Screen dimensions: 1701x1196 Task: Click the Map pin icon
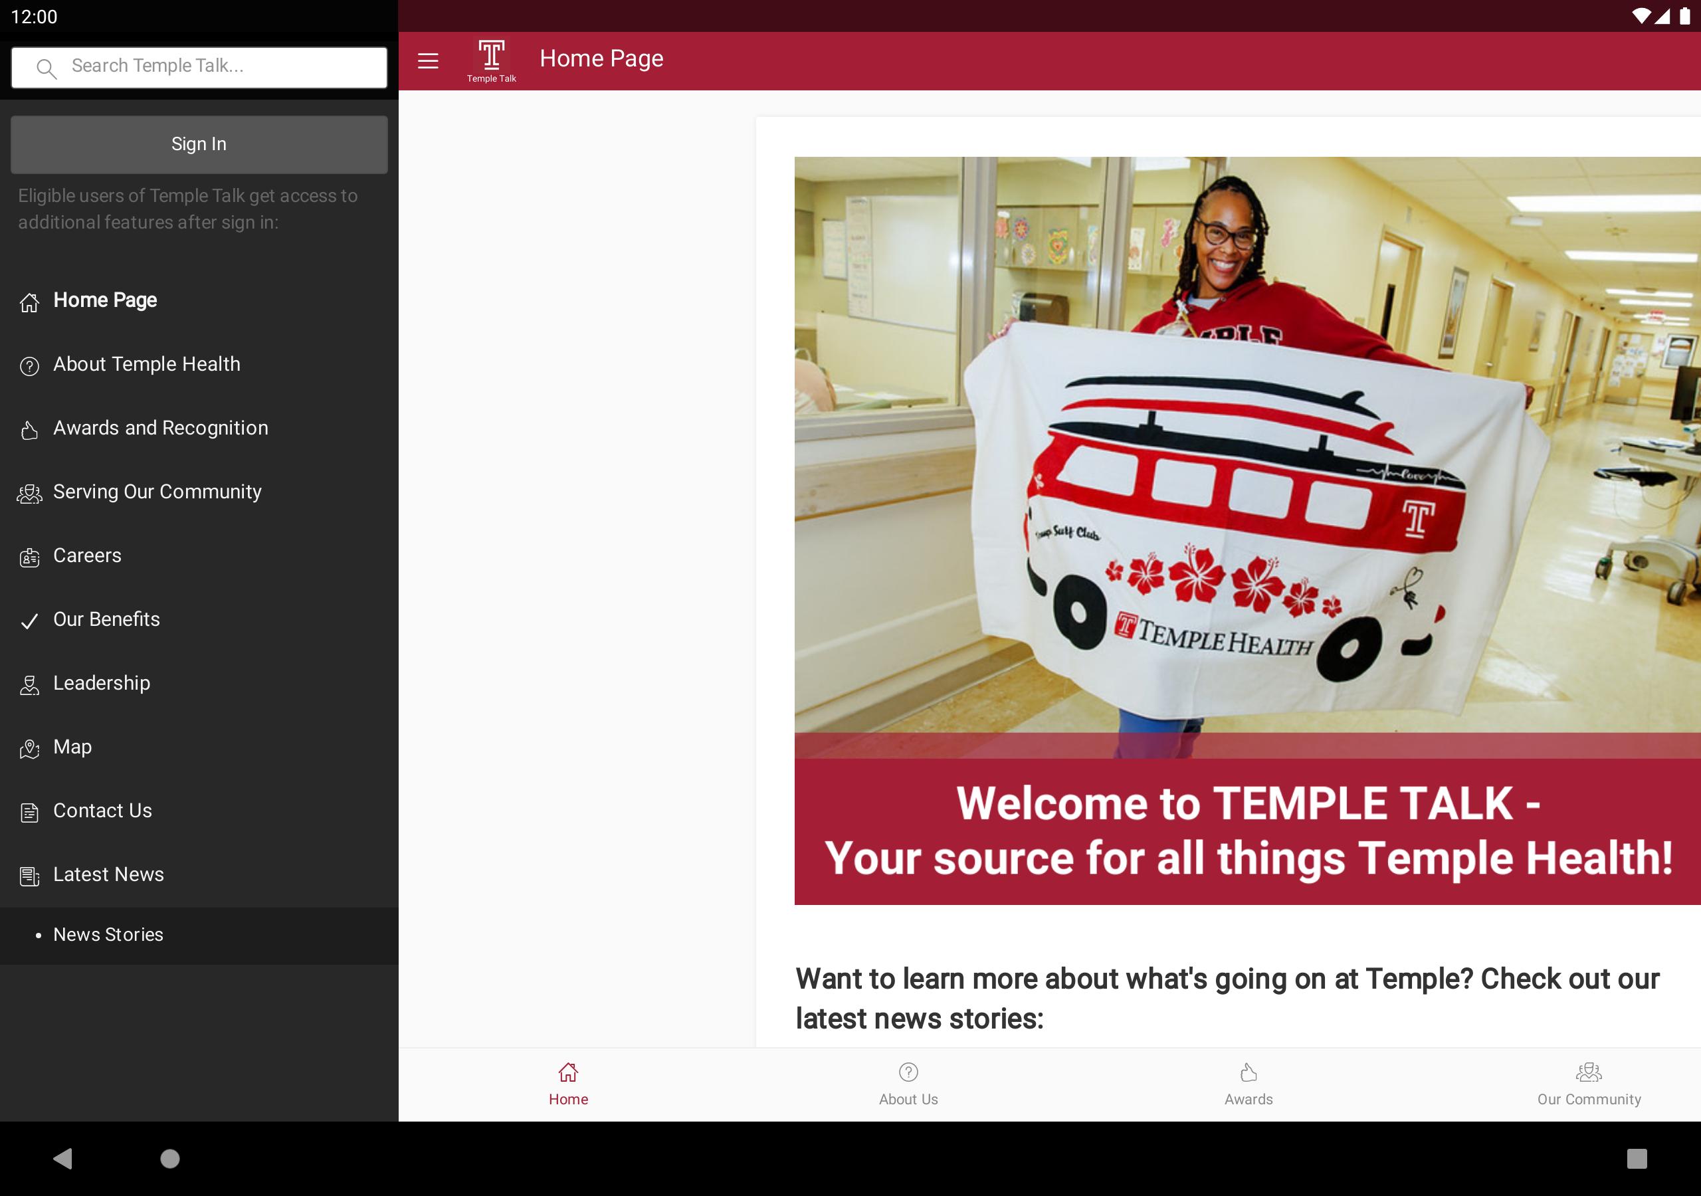coord(29,748)
